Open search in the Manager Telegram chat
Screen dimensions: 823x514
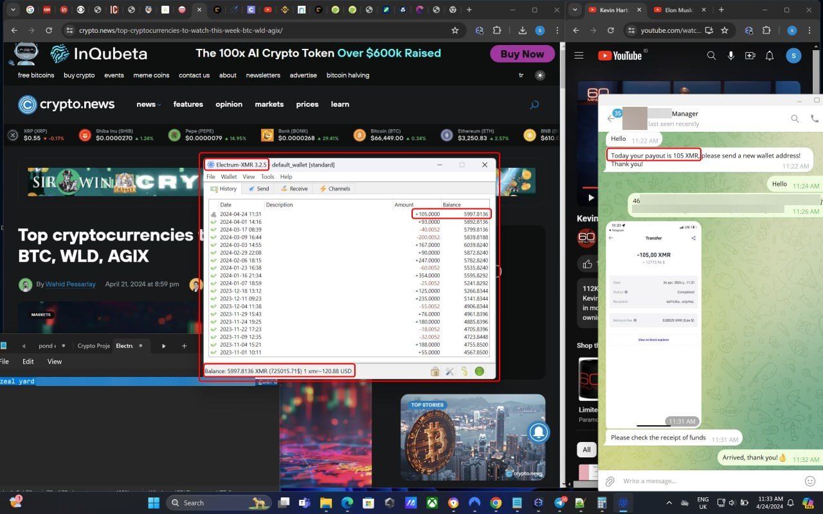795,118
